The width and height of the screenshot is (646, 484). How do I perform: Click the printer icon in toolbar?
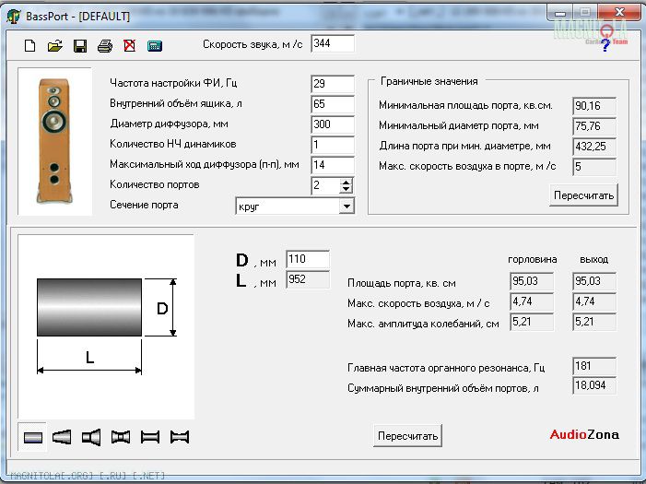tap(105, 45)
